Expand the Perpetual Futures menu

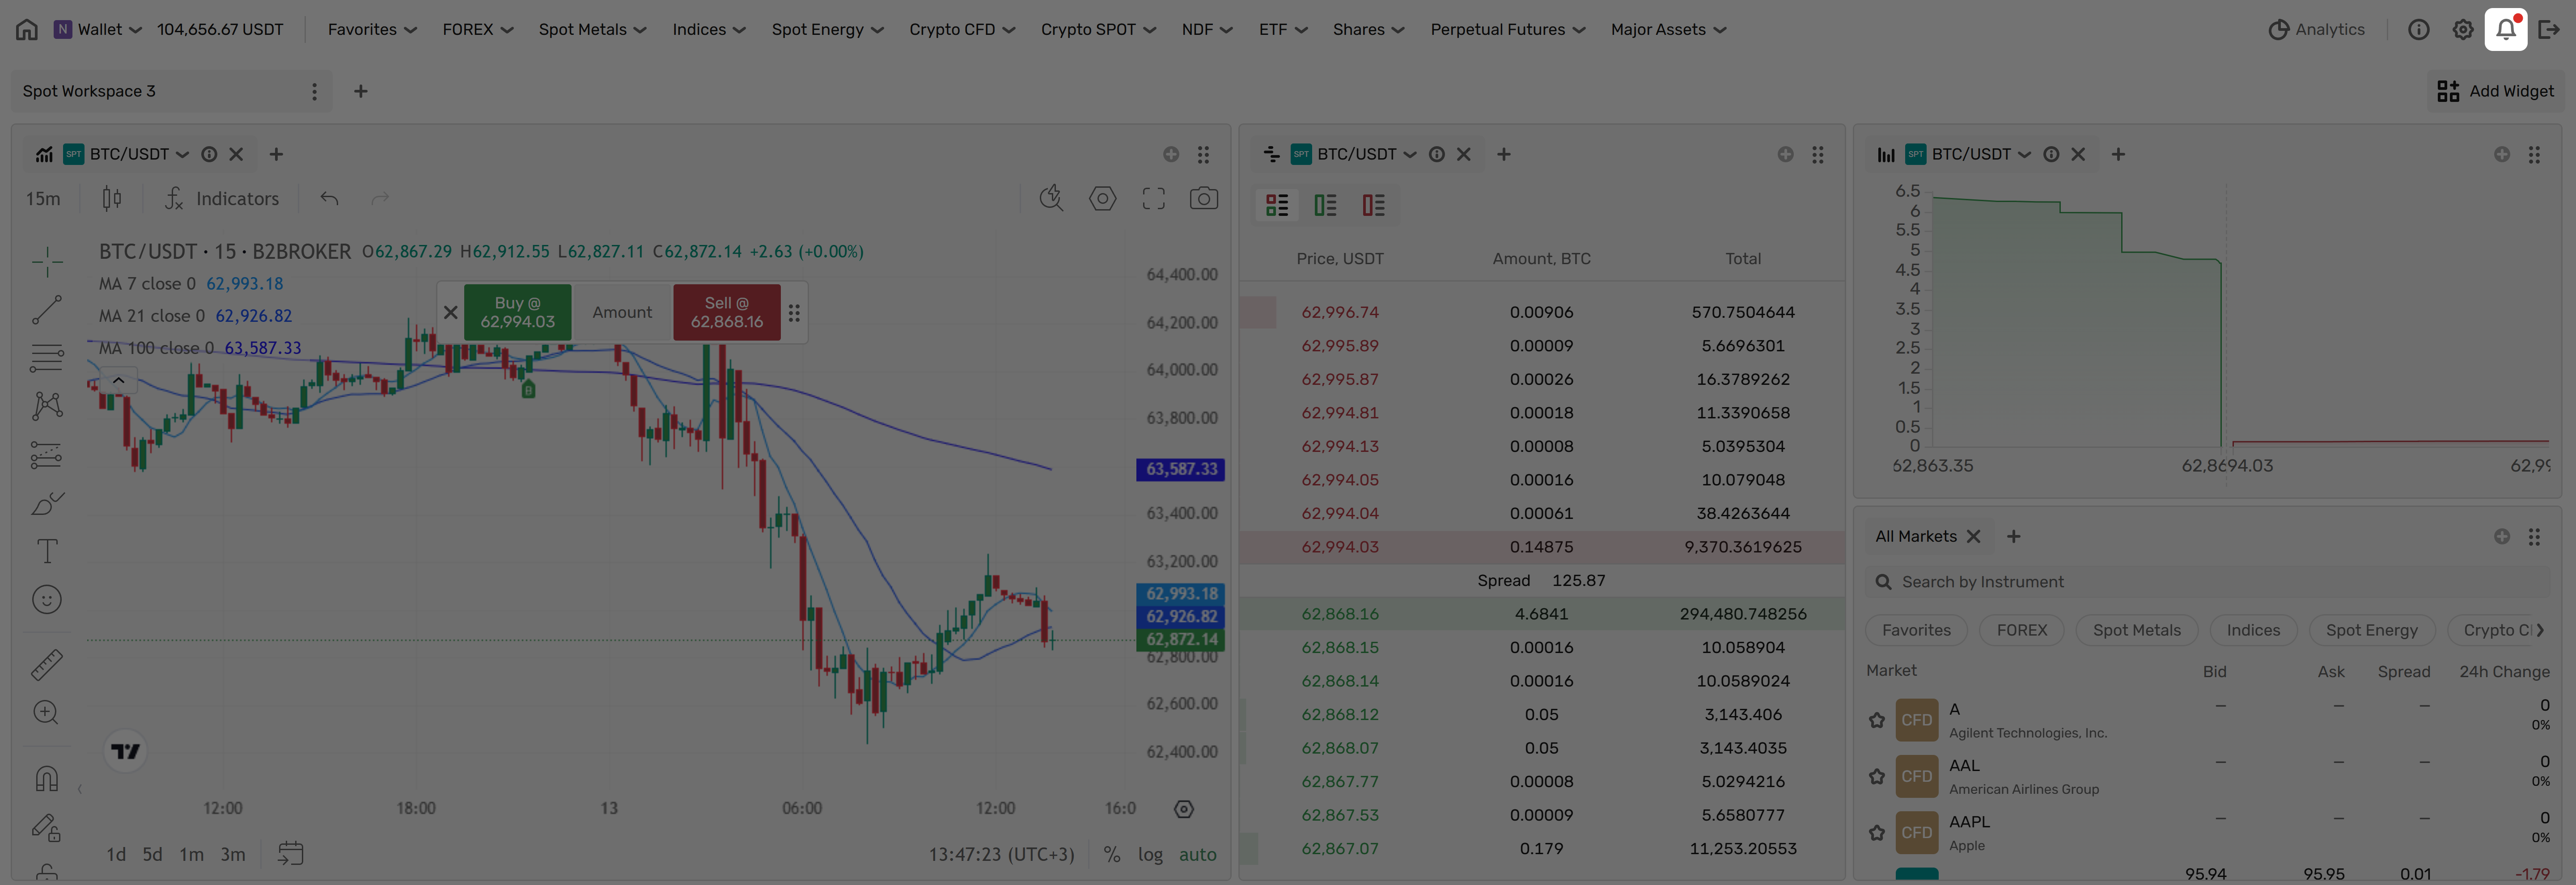[x=1508, y=30]
